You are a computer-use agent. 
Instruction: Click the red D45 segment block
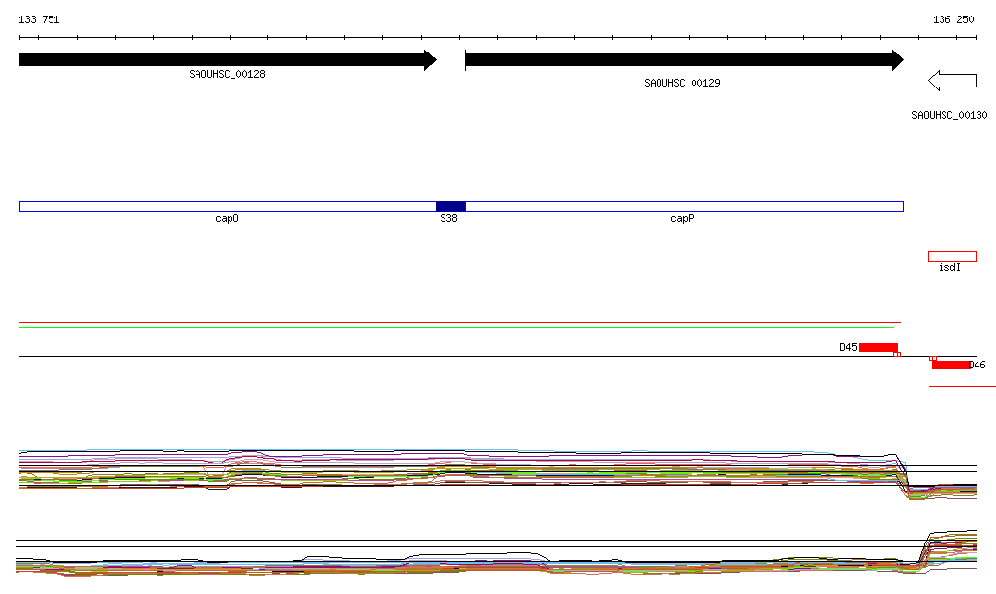point(877,347)
